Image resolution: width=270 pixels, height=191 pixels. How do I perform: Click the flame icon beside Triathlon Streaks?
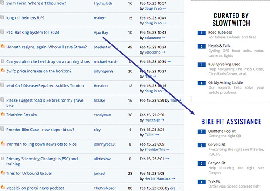[x=3, y=115]
